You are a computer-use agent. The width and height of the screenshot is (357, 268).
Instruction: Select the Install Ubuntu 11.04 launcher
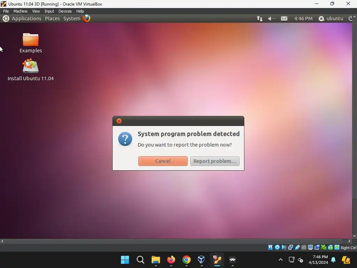[x=31, y=70]
